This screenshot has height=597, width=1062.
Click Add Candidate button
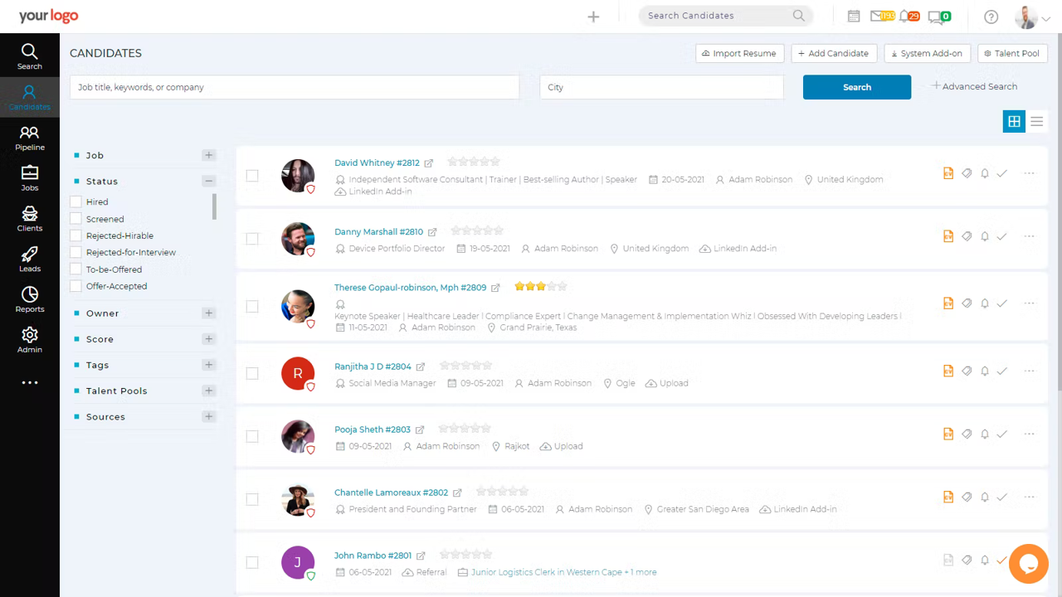point(833,53)
